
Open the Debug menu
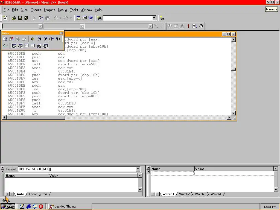[62, 10]
